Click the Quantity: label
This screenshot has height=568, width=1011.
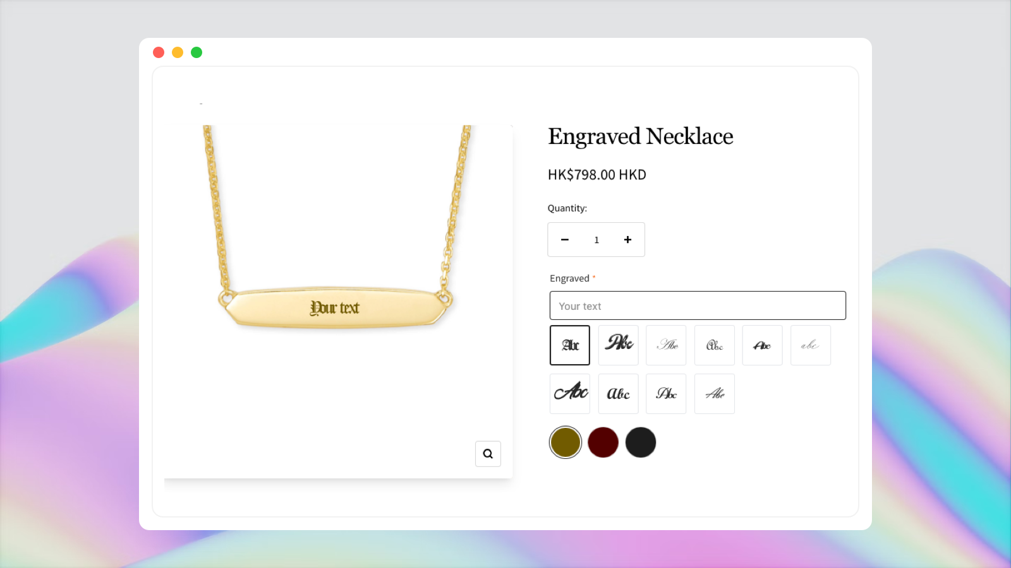click(x=567, y=208)
